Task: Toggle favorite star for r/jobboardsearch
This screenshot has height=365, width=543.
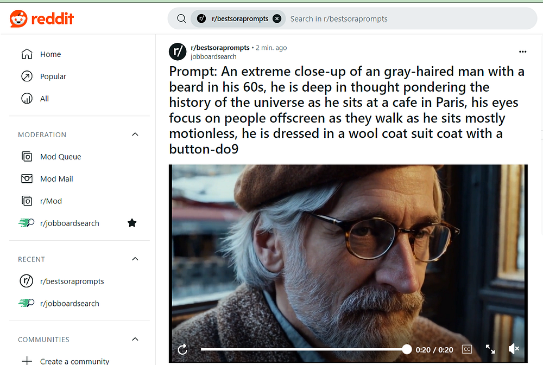Action: pos(132,223)
